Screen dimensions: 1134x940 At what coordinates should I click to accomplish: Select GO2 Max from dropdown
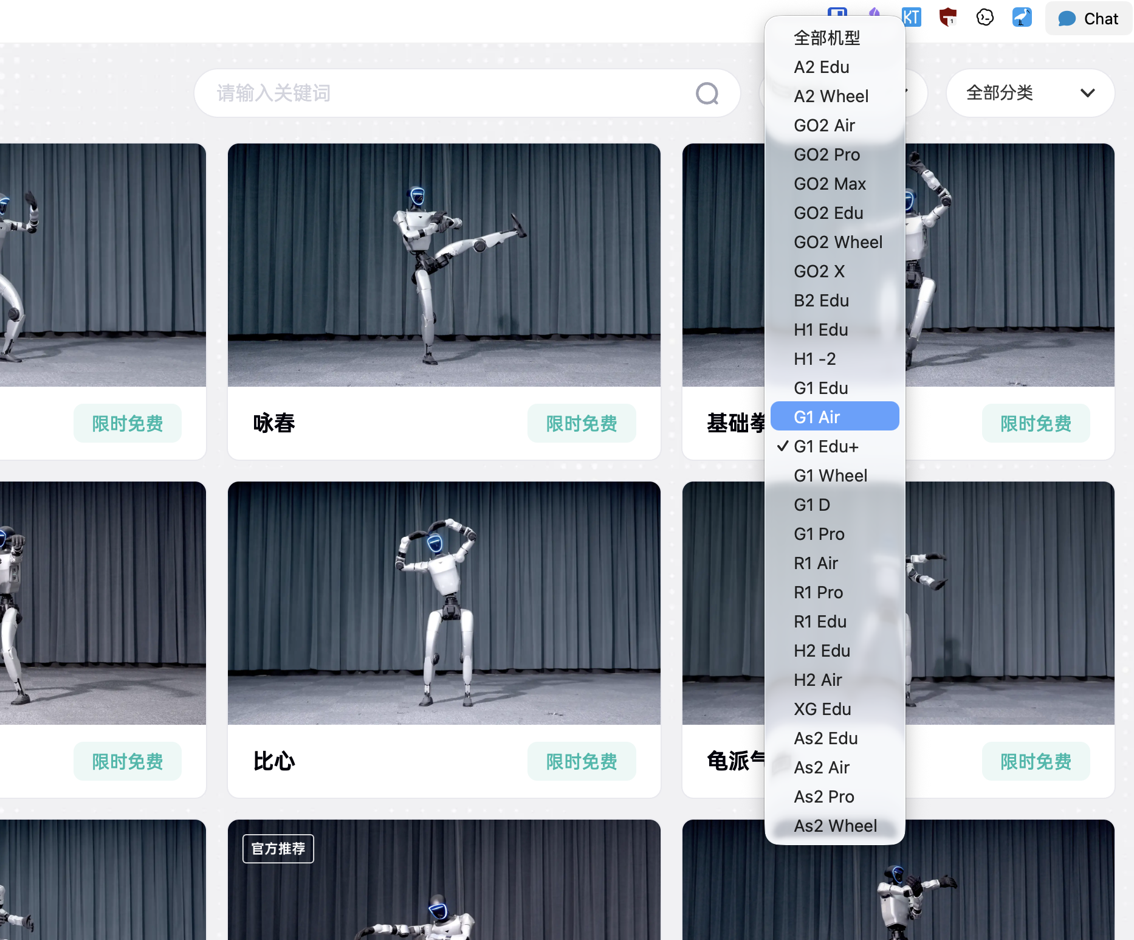(x=834, y=184)
